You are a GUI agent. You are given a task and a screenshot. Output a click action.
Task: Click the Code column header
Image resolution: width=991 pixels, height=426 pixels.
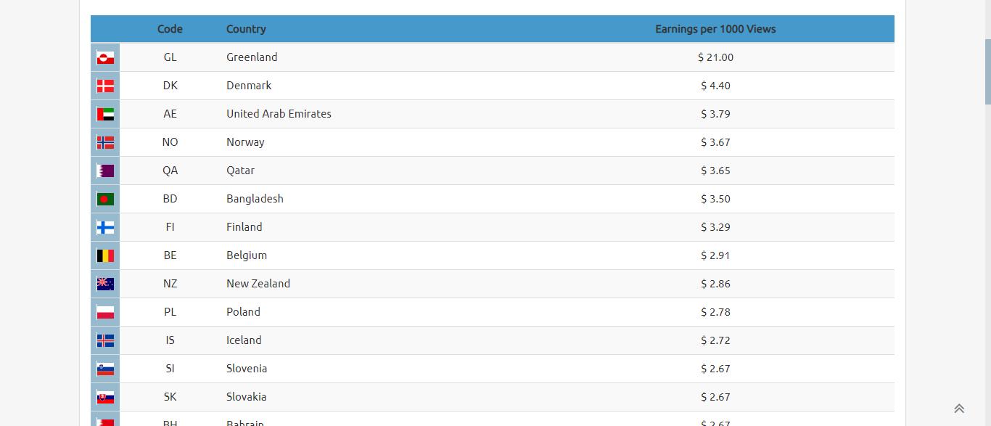[170, 29]
